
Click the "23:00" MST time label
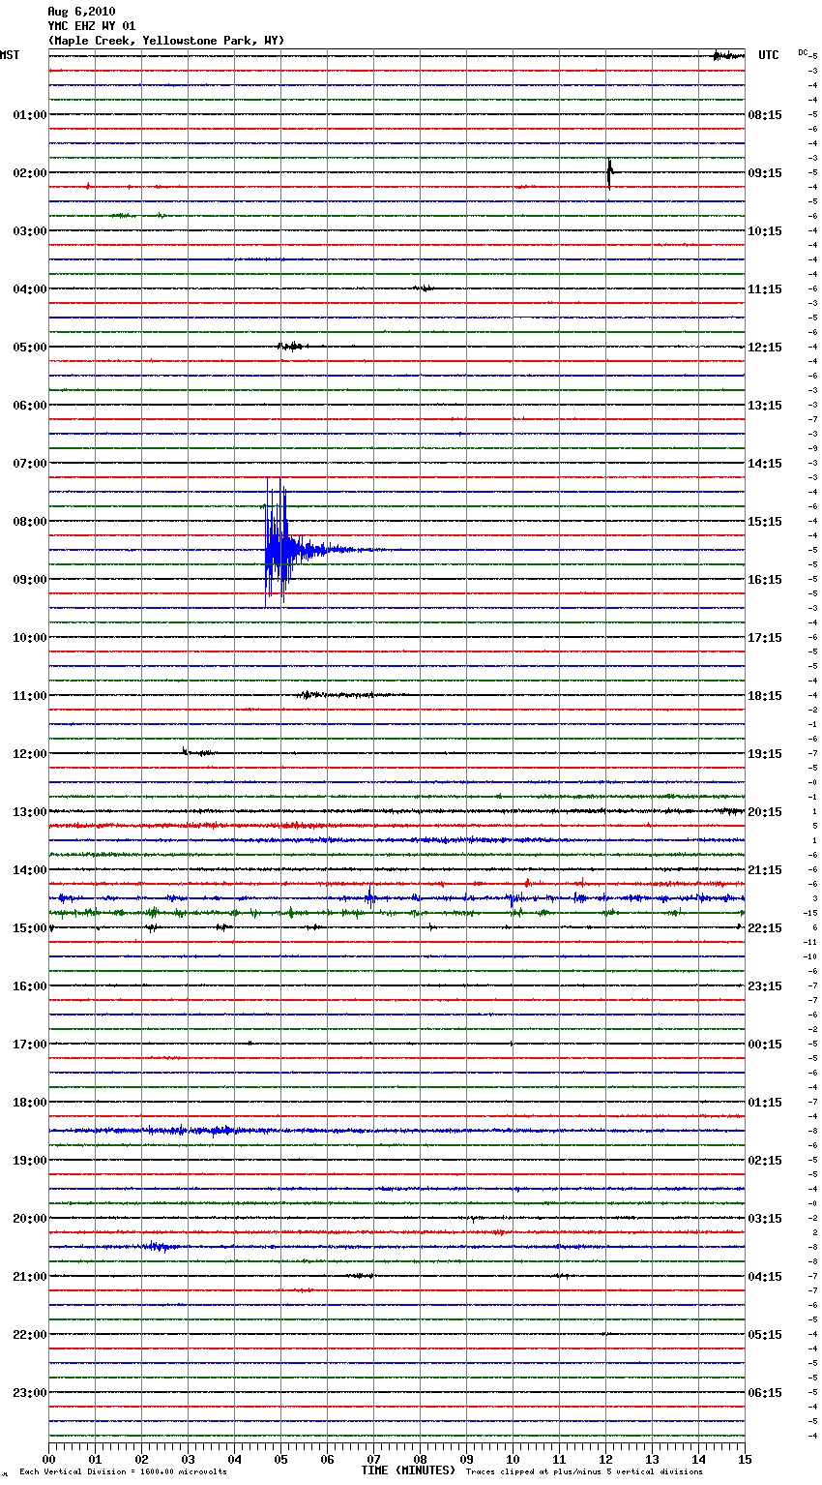click(x=30, y=1393)
